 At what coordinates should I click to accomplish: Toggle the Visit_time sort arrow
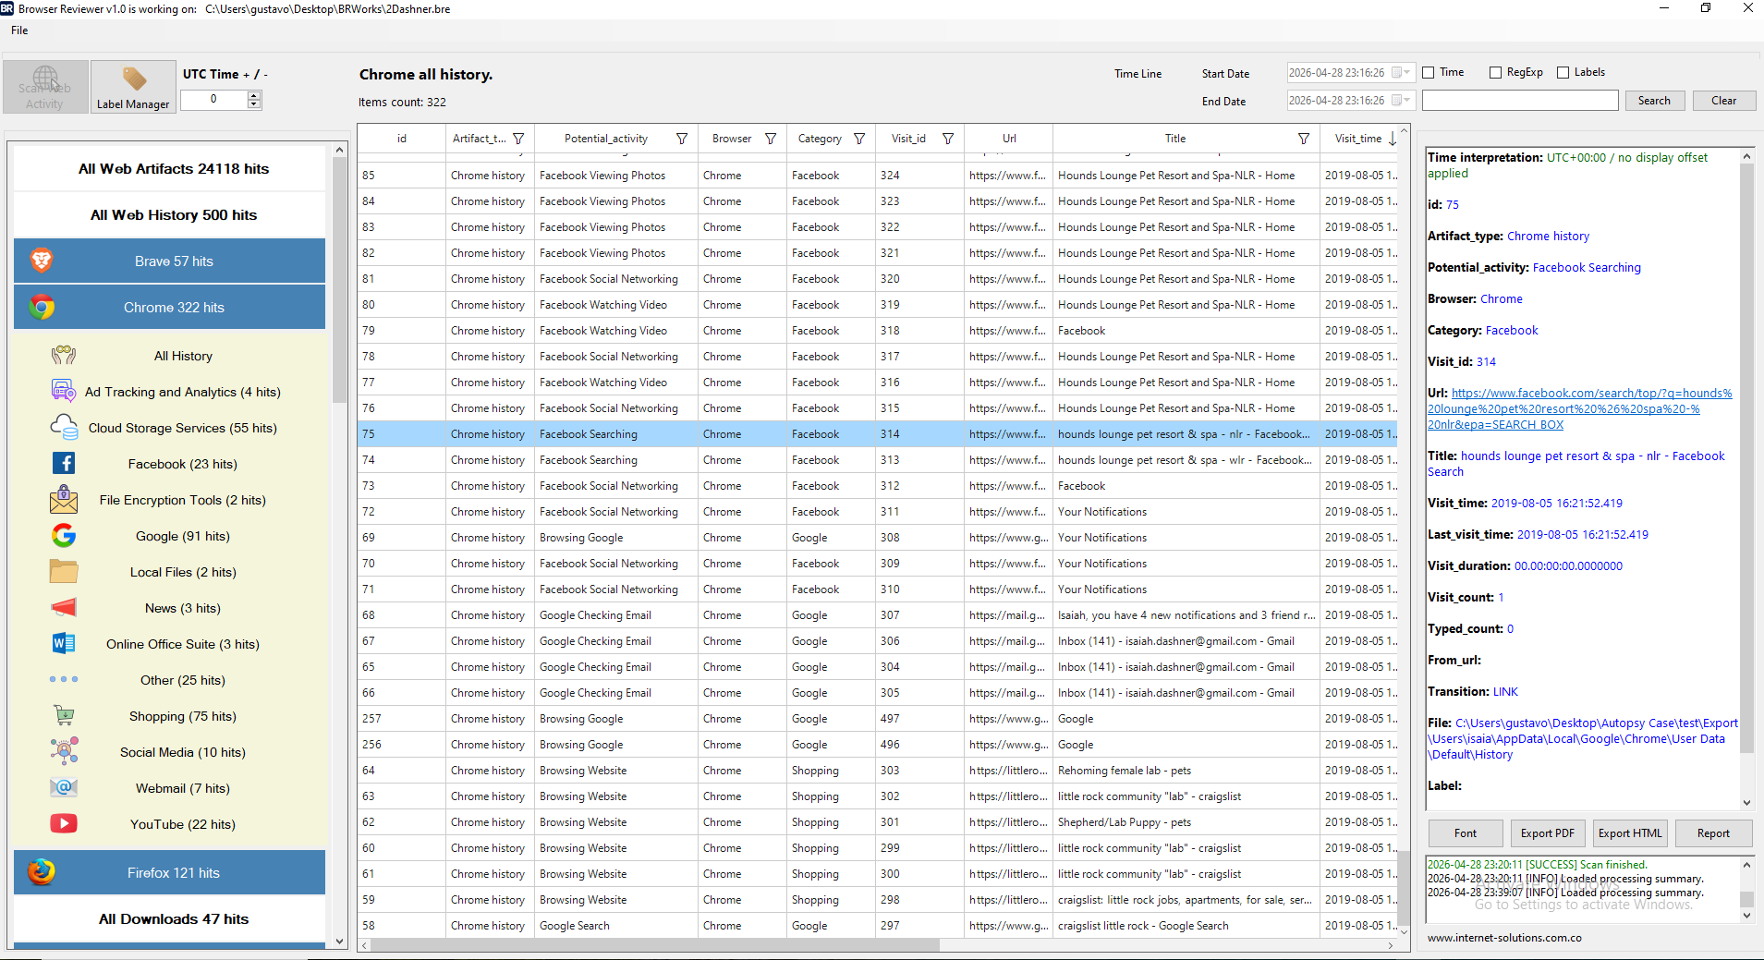[1393, 139]
